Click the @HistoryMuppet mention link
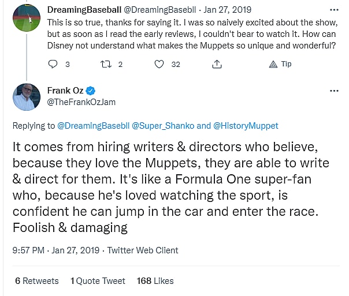 246,125
